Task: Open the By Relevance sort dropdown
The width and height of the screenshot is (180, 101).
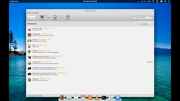Action: coord(147,24)
